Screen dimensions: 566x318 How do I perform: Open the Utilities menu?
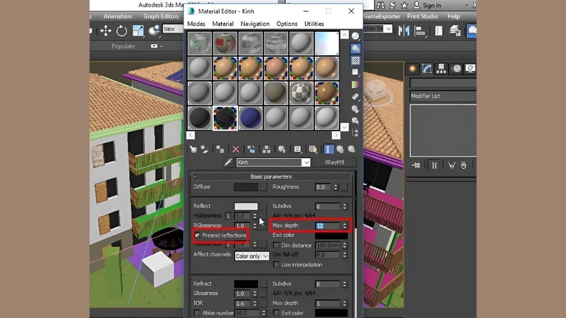point(314,24)
